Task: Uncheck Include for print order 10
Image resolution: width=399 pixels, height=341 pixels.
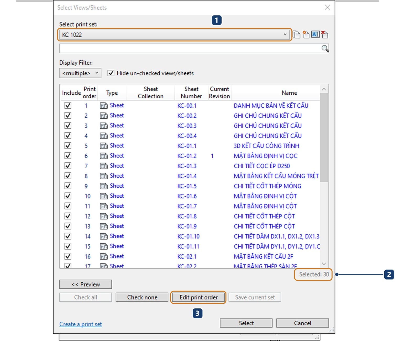Action: (x=68, y=196)
